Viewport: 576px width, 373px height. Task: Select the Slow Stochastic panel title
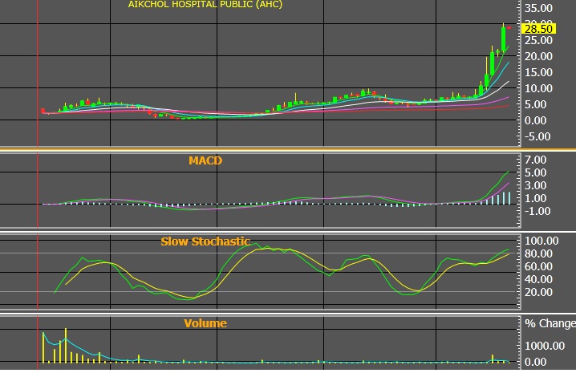pos(205,241)
